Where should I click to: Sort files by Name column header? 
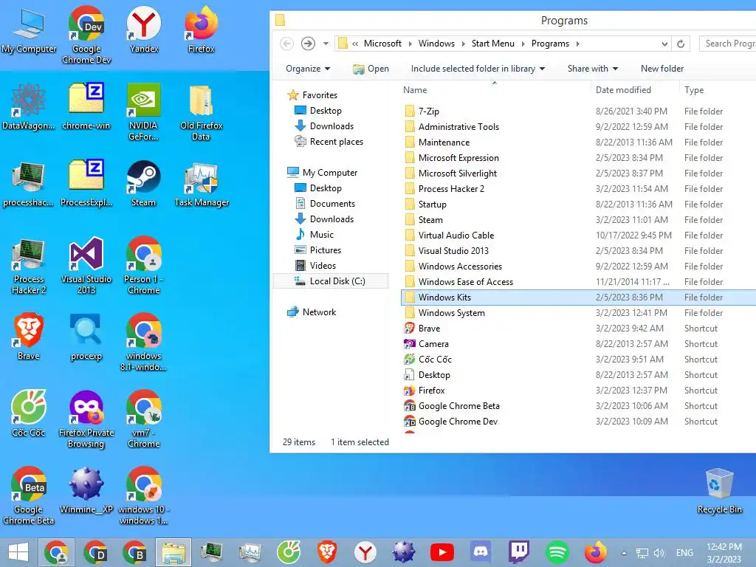click(x=495, y=89)
